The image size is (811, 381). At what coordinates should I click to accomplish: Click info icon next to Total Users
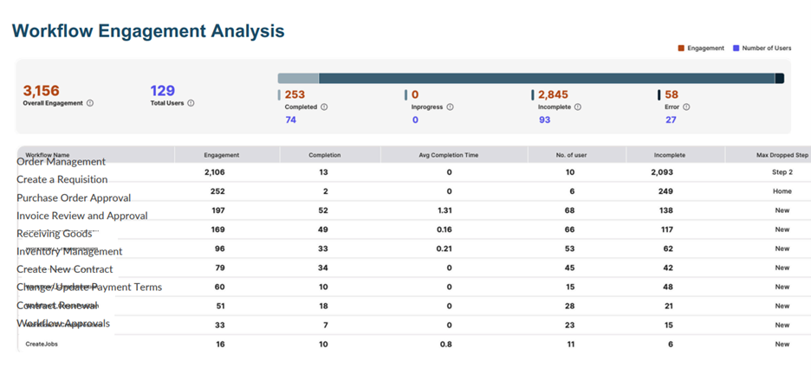191,103
